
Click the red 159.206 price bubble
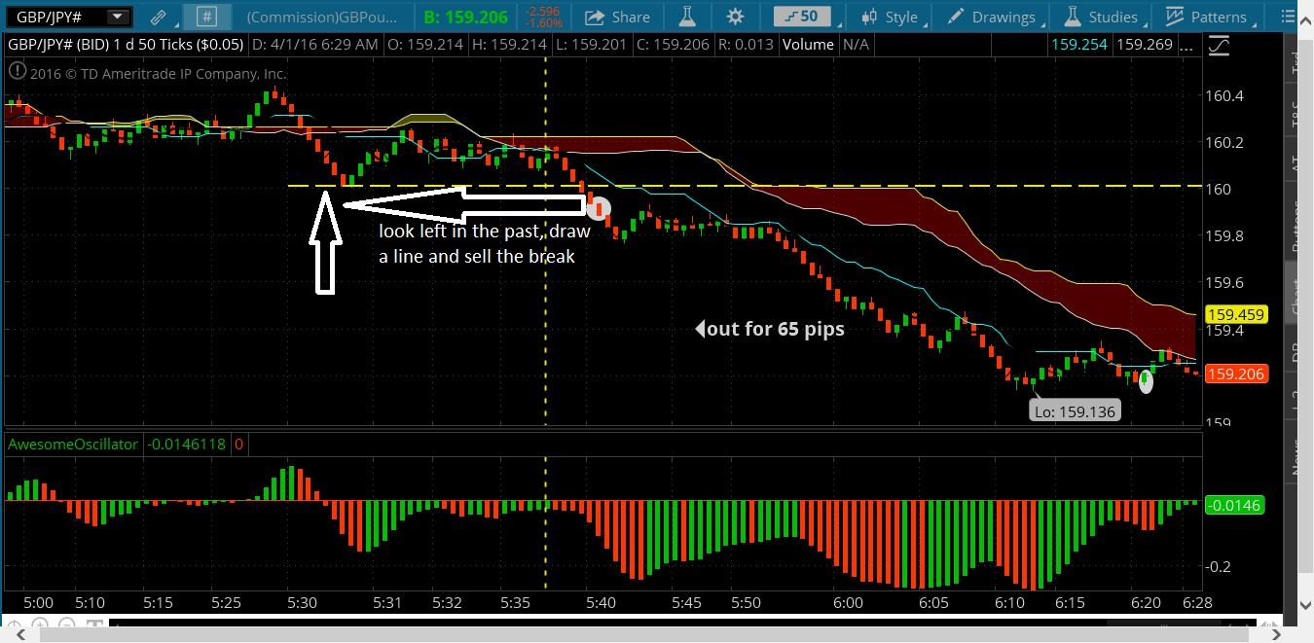coord(1235,374)
